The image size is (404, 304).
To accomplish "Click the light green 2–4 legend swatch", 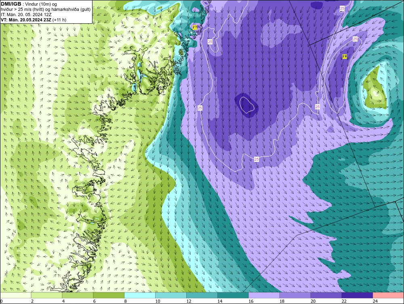I will 46,295.
